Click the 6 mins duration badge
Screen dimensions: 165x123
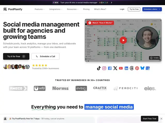[x=154, y=58]
